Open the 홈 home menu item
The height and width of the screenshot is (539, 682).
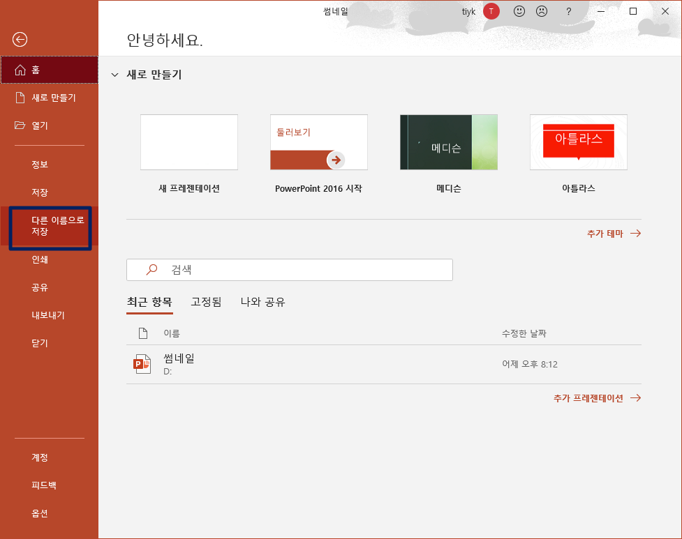coord(49,70)
